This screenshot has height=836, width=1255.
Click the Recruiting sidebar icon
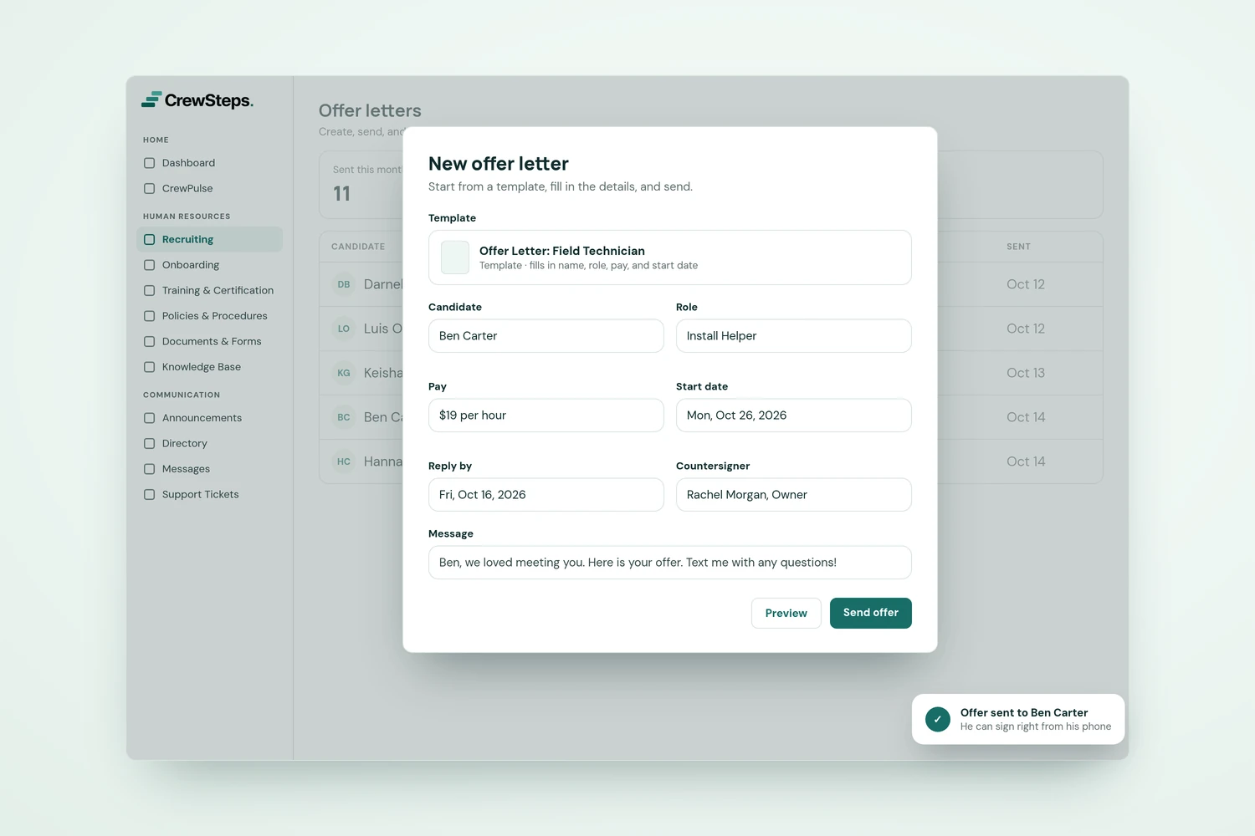(149, 240)
